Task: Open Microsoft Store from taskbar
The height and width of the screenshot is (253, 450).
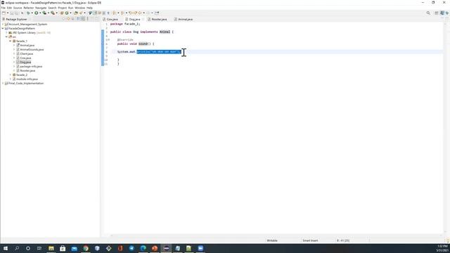Action: pyautogui.click(x=63, y=248)
